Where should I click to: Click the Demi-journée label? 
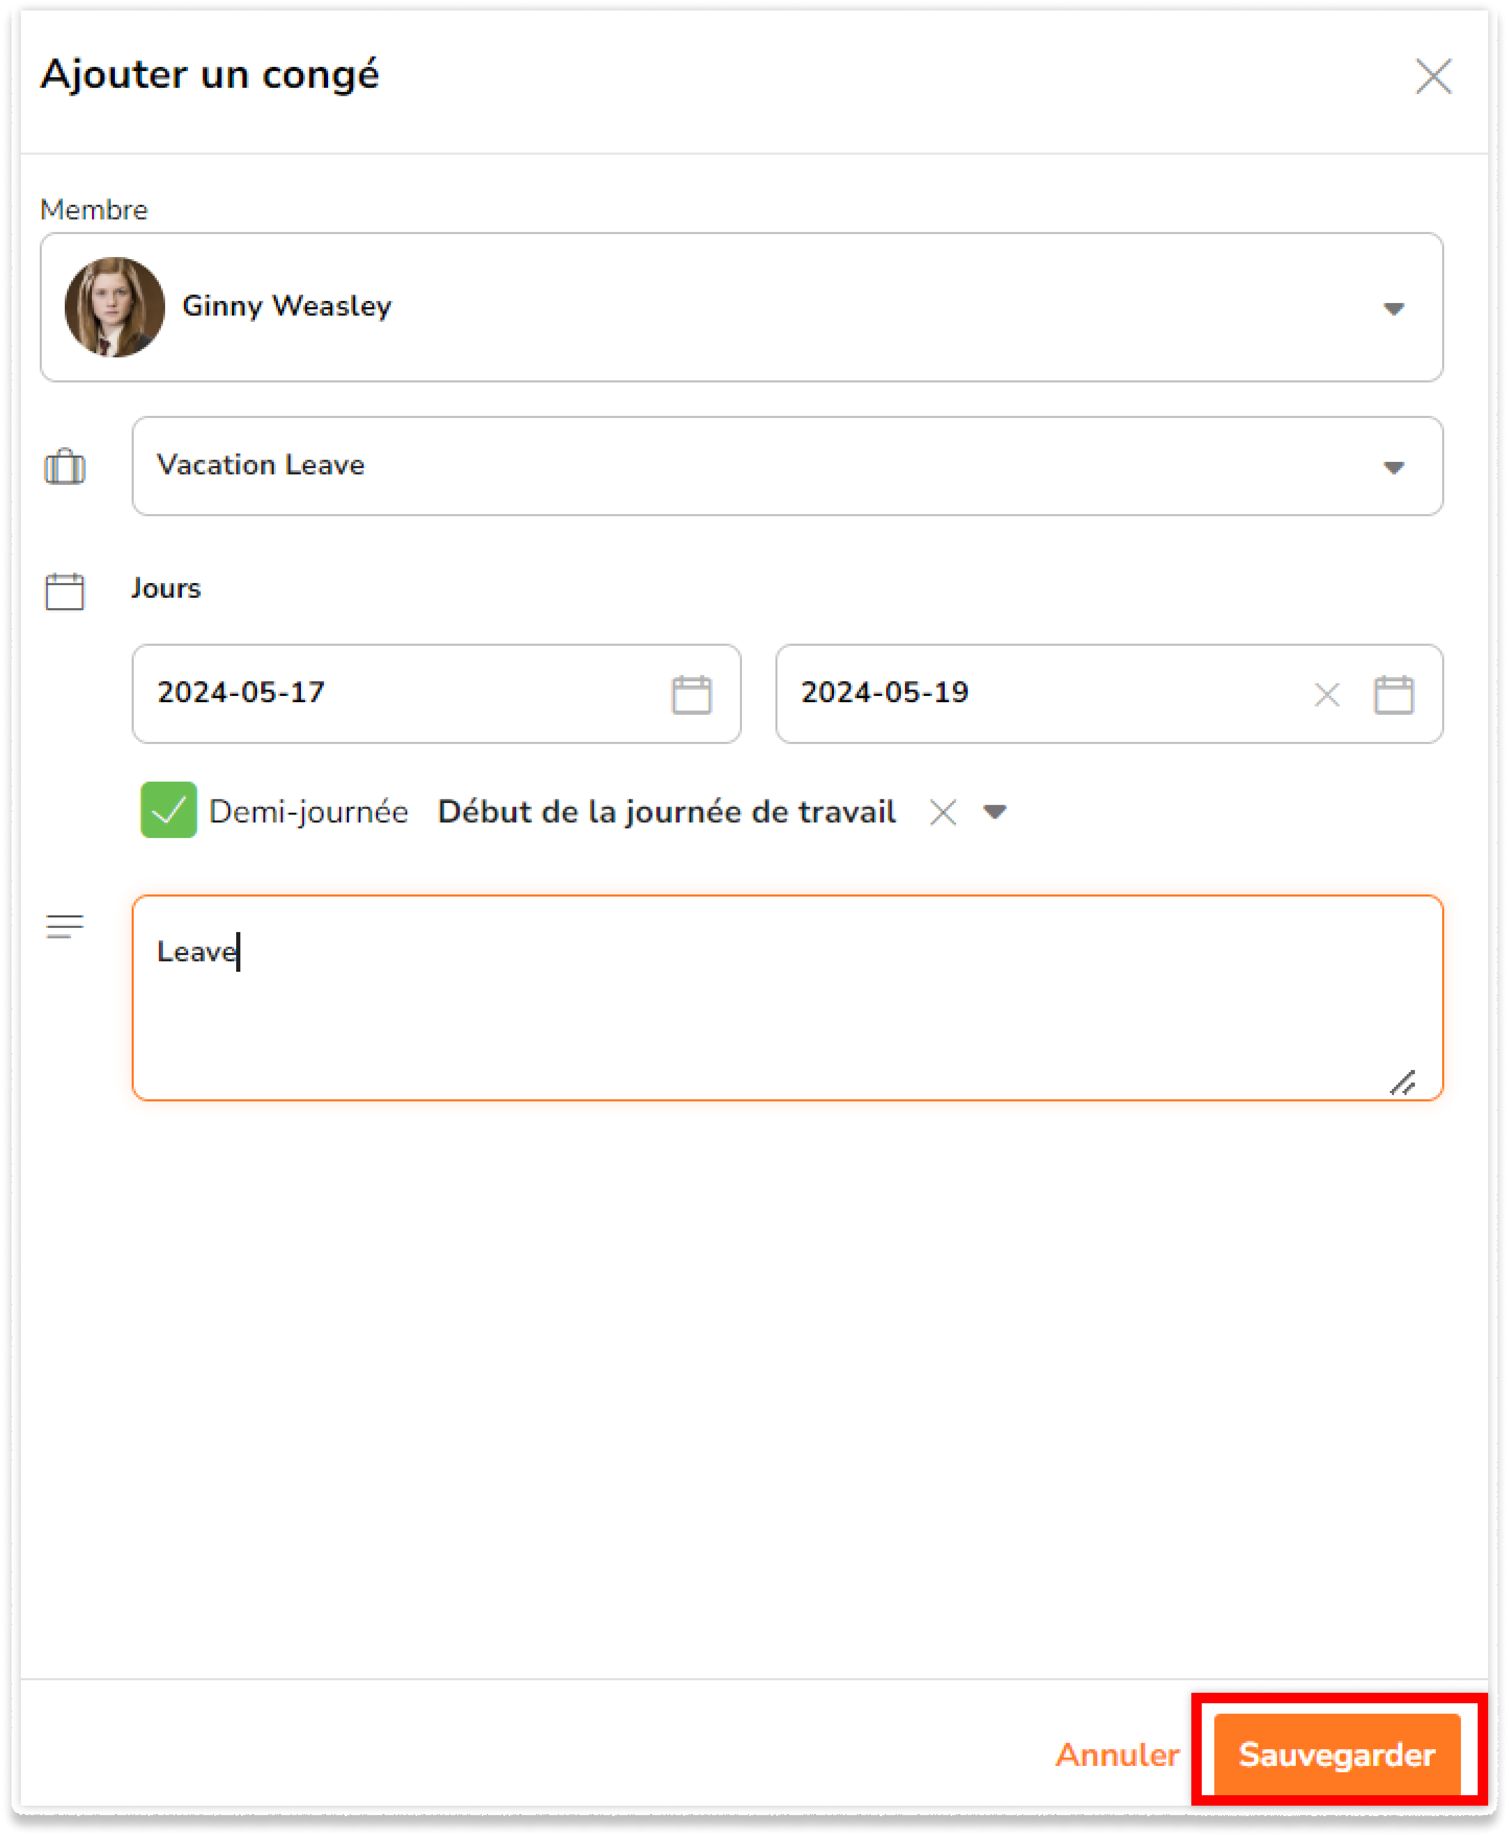pos(309,811)
